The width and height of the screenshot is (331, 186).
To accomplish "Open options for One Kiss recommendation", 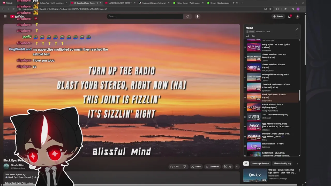I will 299,171.
